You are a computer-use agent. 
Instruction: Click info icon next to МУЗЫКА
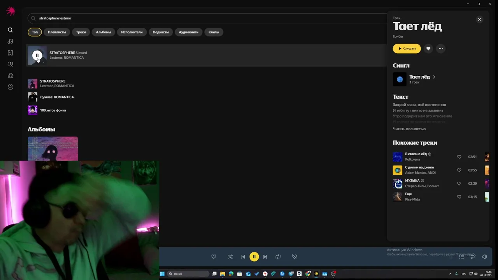click(423, 180)
